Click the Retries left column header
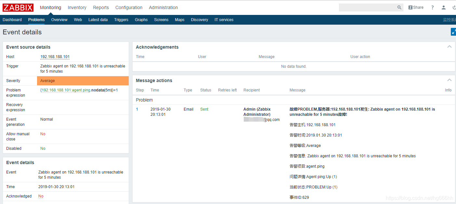This screenshot has width=456, height=204. tap(228, 90)
